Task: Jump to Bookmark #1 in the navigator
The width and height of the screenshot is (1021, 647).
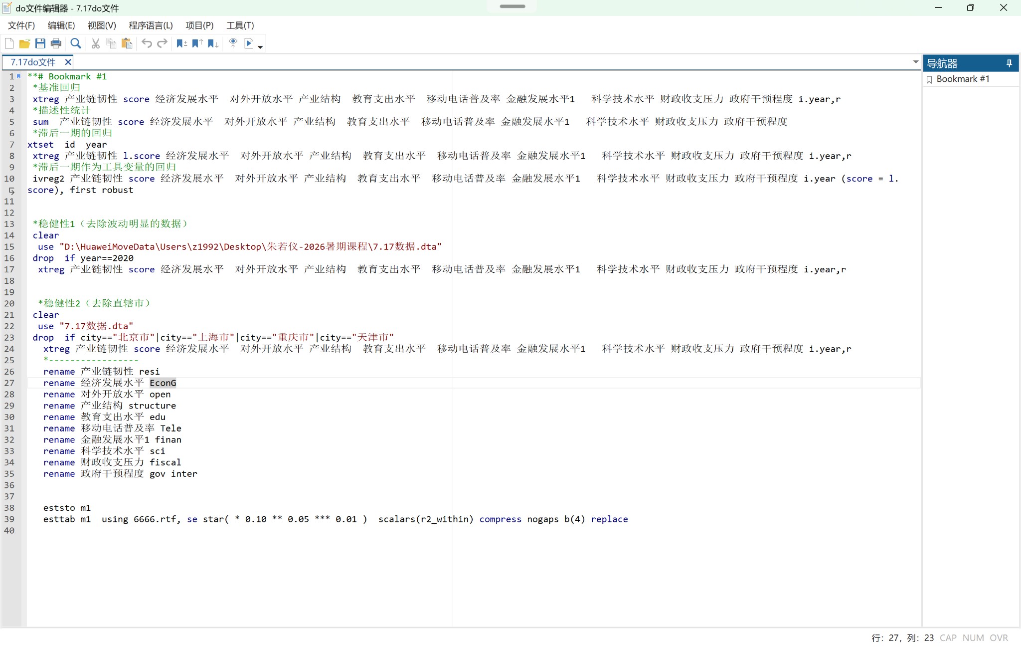Action: [962, 79]
